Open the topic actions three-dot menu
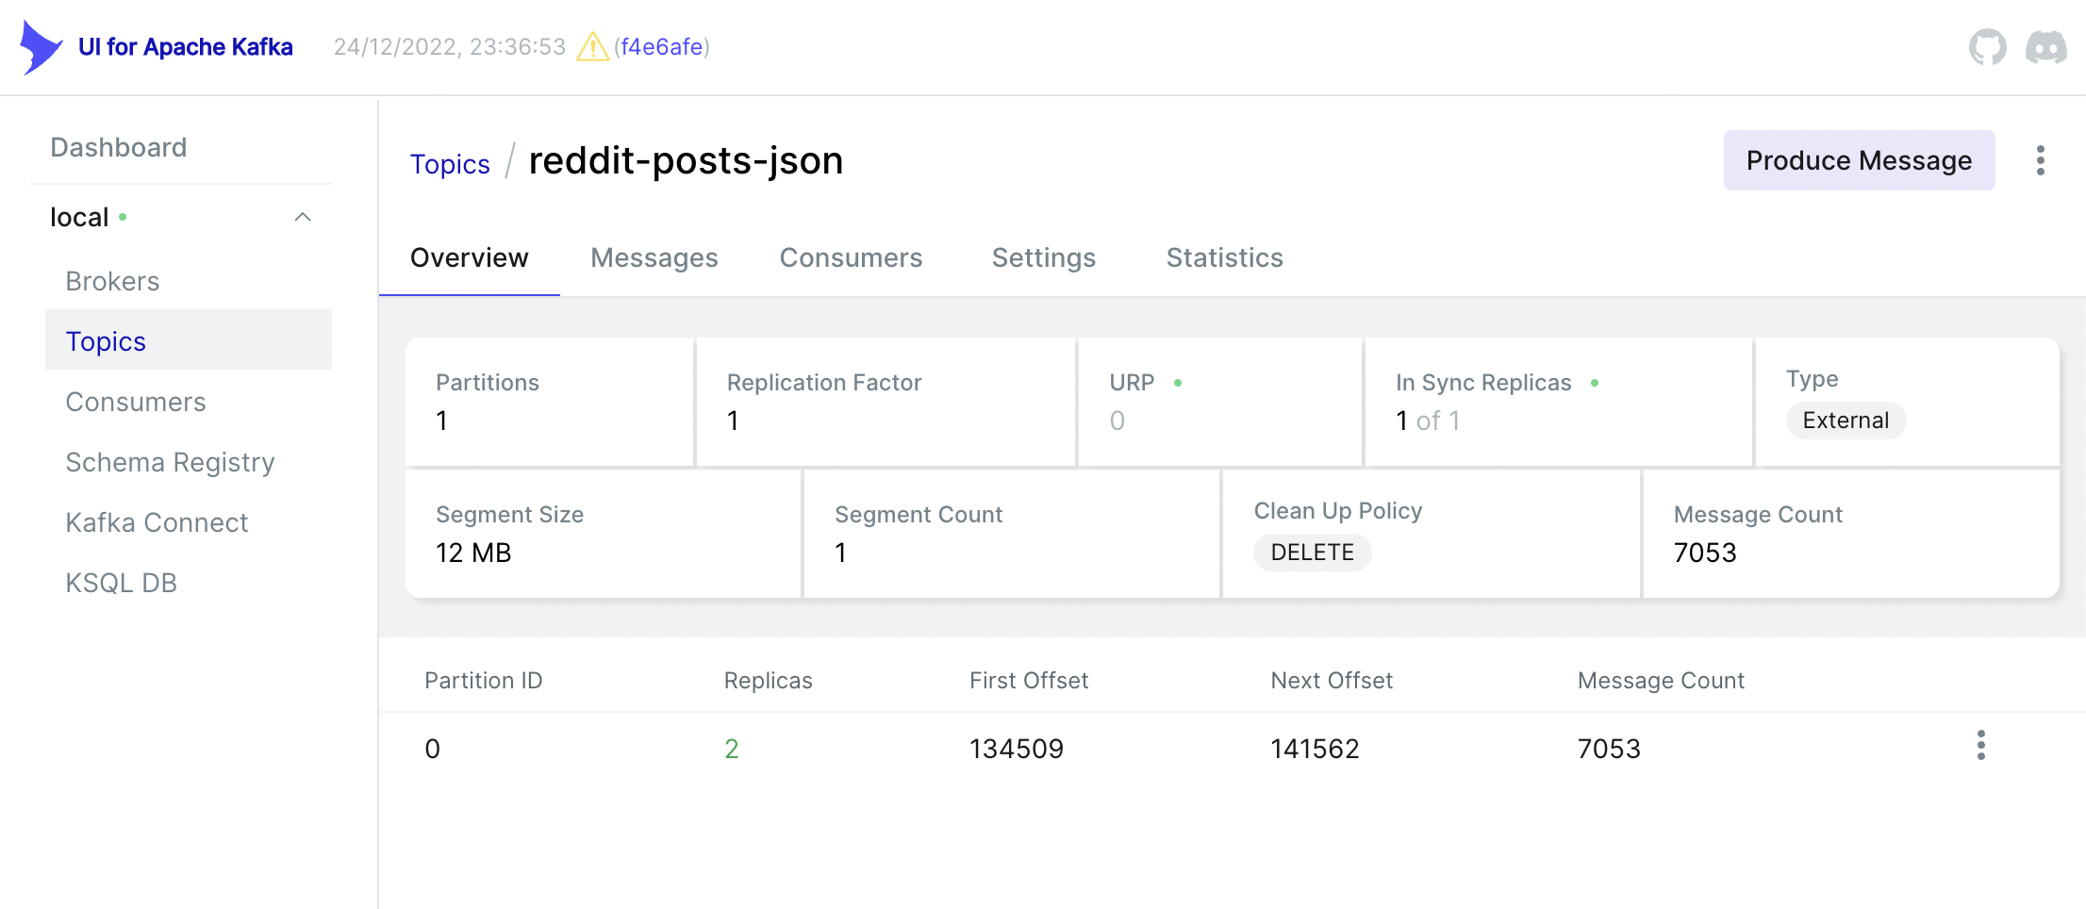2086x909 pixels. pyautogui.click(x=2040, y=160)
